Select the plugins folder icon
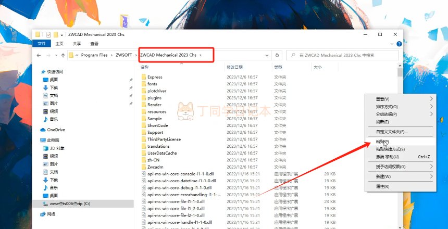448x229 pixels. tap(144, 98)
